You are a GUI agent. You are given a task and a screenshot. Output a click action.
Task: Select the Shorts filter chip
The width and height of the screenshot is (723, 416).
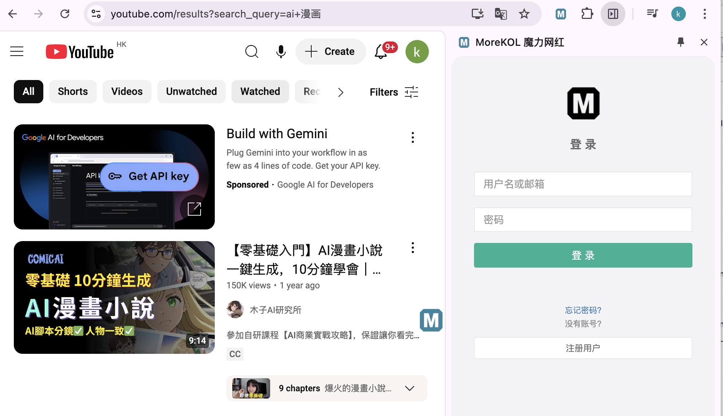coord(73,92)
